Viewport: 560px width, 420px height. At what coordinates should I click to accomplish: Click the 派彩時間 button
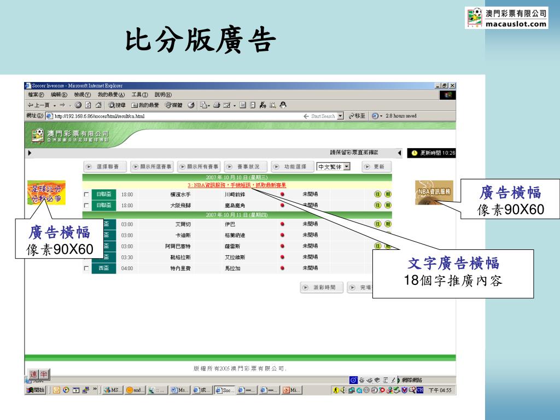322,288
